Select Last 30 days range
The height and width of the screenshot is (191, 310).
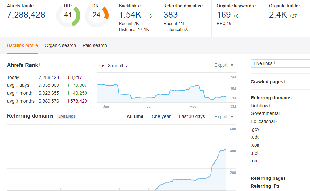coord(192,117)
